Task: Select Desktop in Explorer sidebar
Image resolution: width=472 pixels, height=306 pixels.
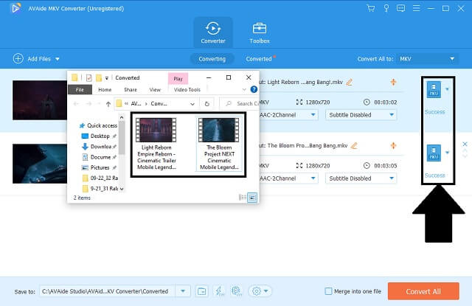Action: [x=100, y=136]
